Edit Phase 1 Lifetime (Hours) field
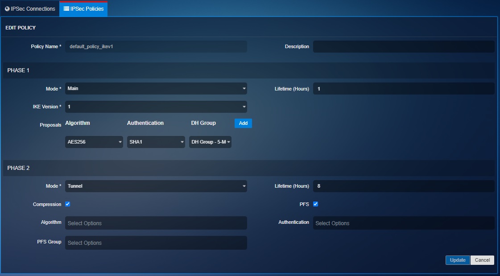 (404, 89)
